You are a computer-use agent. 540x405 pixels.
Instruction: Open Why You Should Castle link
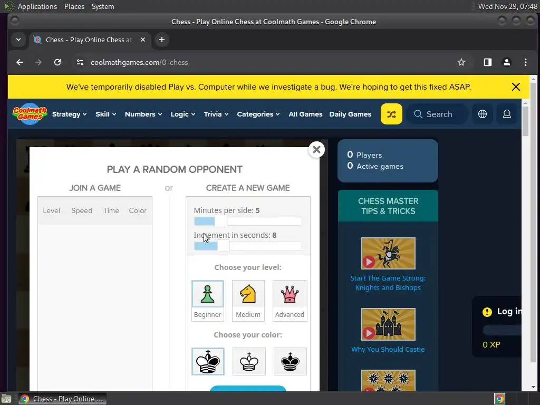(388, 349)
